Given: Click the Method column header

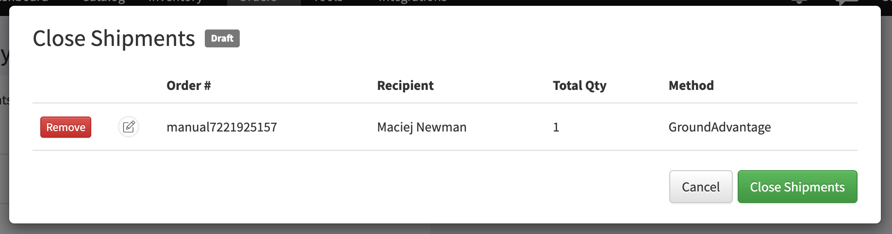Looking at the screenshot, I should (691, 86).
